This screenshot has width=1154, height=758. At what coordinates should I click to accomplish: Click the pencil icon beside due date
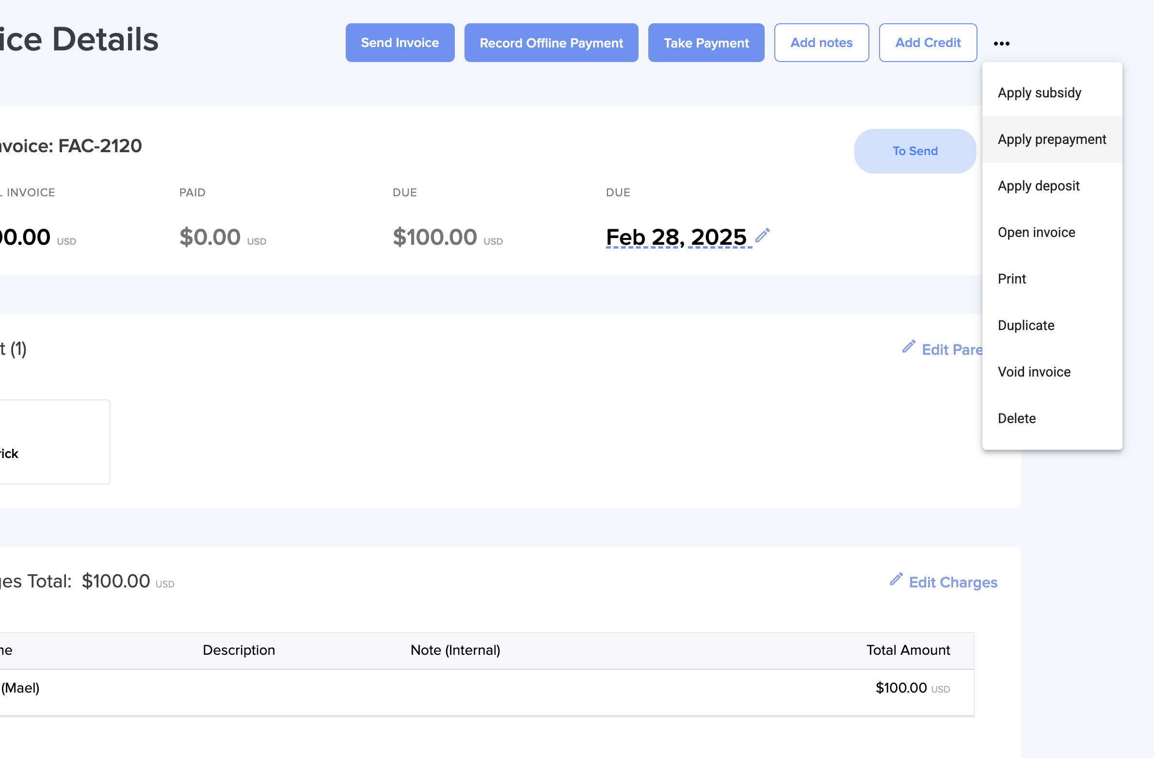pos(763,235)
